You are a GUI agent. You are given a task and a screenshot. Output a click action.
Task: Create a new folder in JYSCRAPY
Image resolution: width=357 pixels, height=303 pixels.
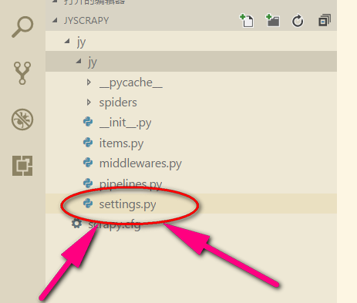point(273,21)
